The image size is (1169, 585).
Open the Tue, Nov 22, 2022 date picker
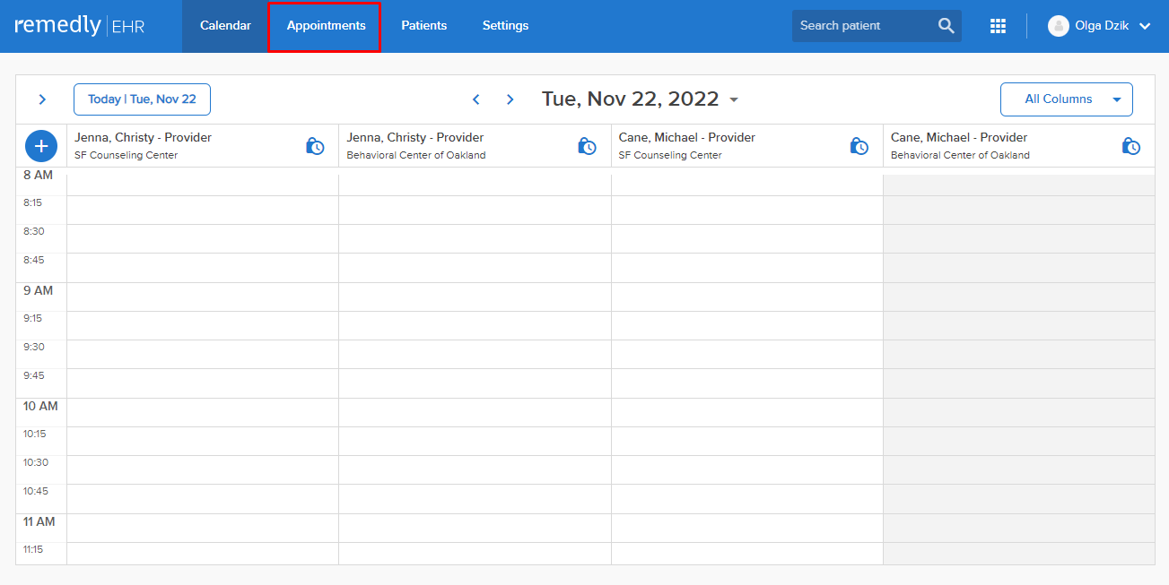point(641,99)
